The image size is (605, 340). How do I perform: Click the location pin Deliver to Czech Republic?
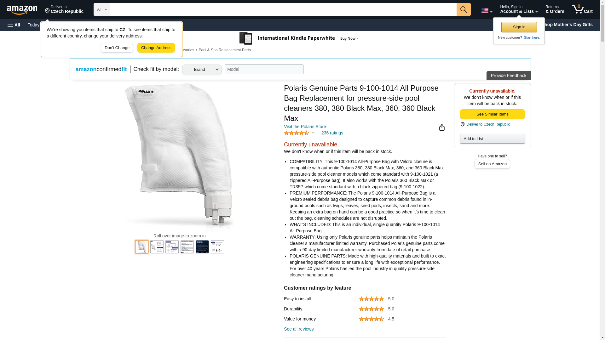click(64, 9)
